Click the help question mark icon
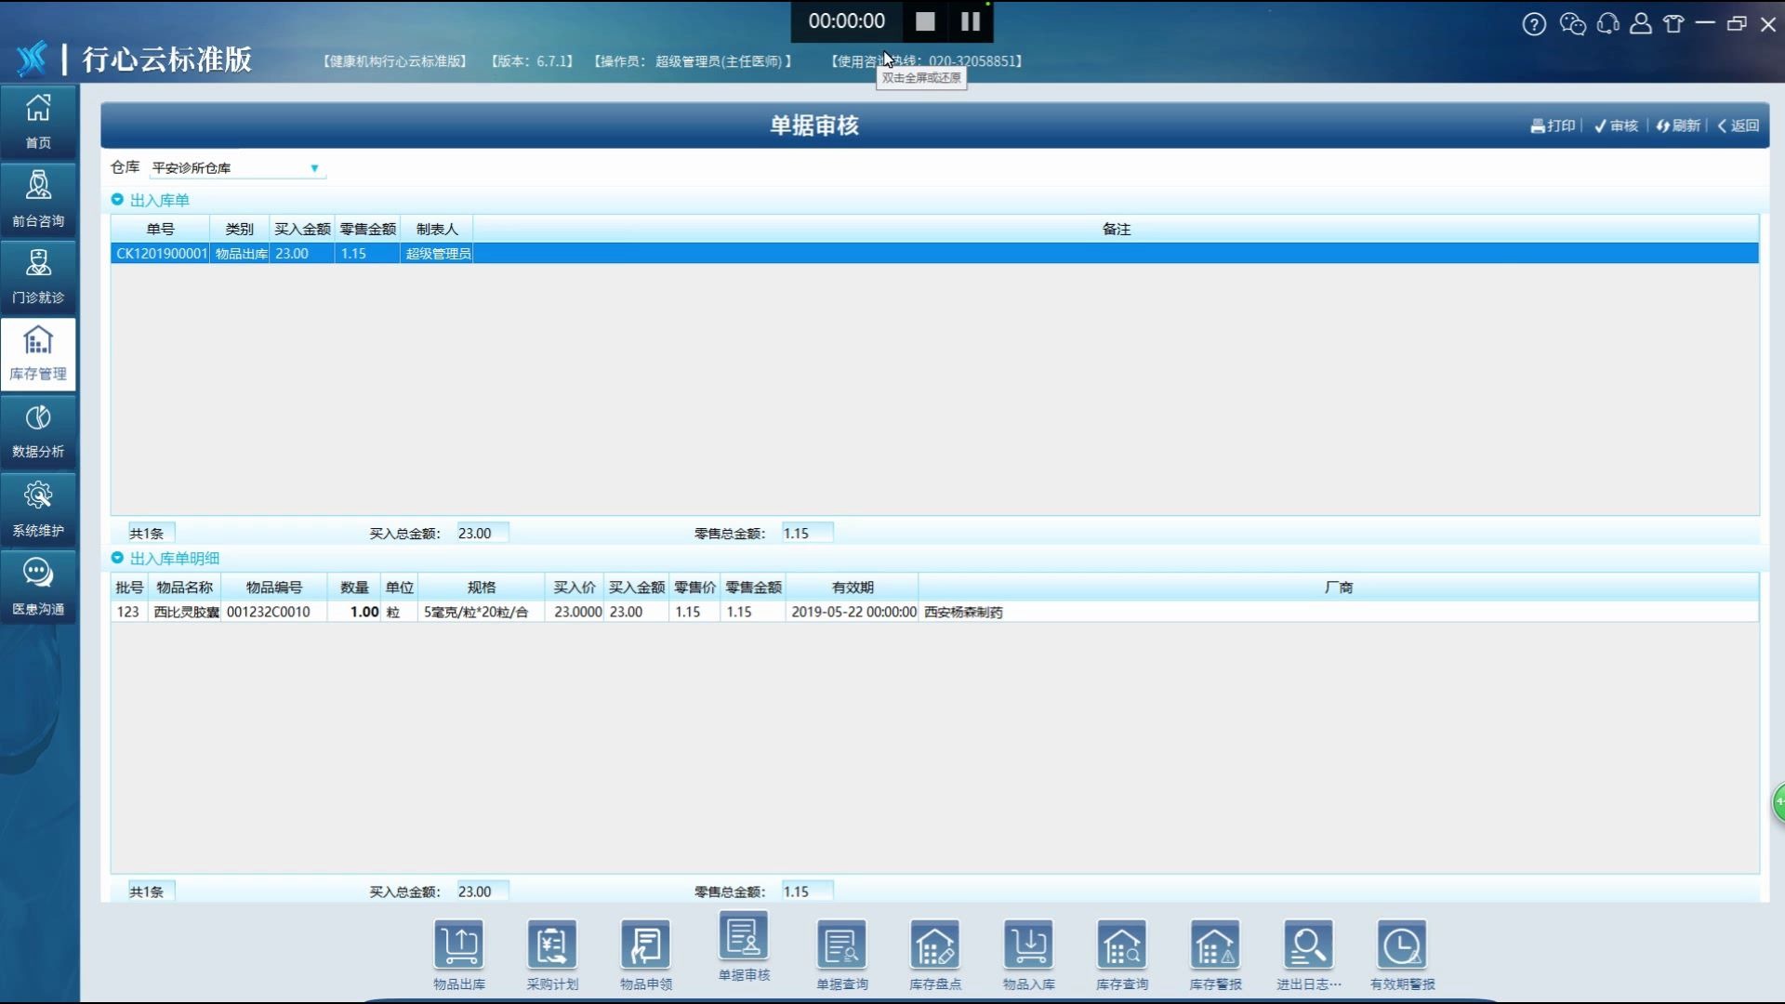Screen dimensions: 1785x1004 (1534, 24)
